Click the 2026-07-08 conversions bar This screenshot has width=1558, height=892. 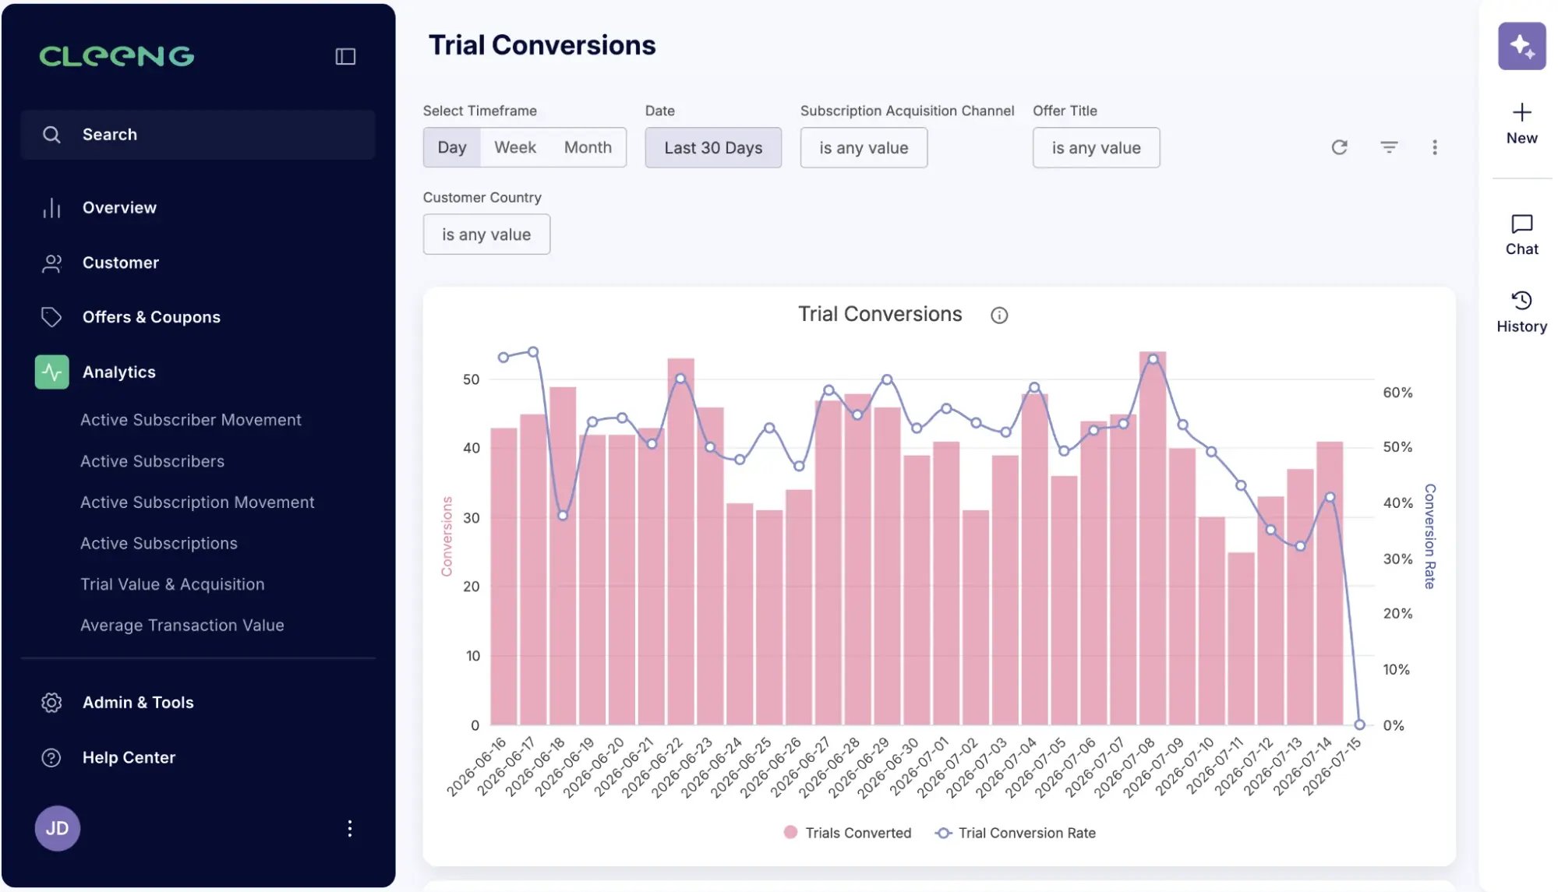pos(1152,538)
